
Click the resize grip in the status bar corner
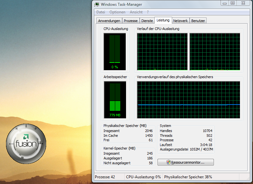pyautogui.click(x=248, y=178)
